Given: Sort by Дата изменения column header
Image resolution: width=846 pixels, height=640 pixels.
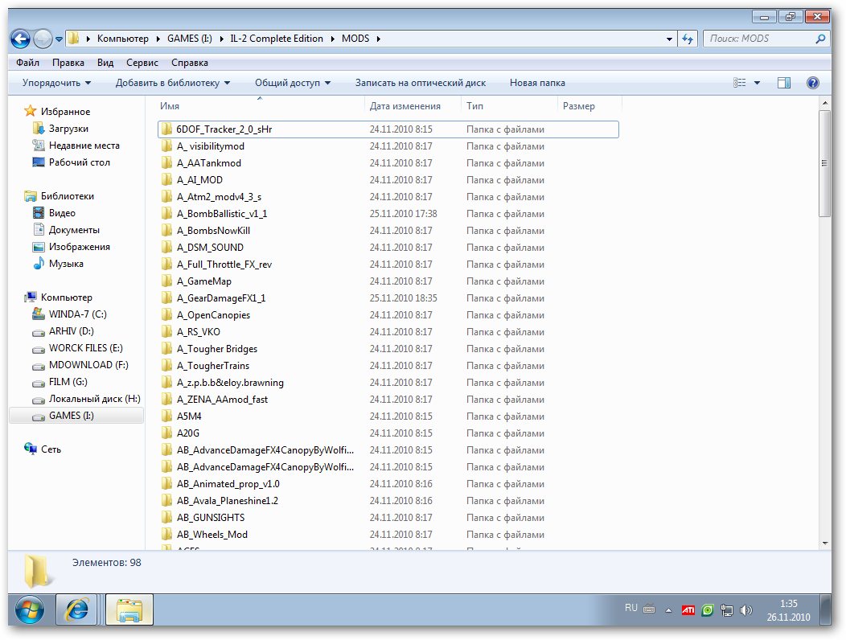Looking at the screenshot, I should point(413,106).
